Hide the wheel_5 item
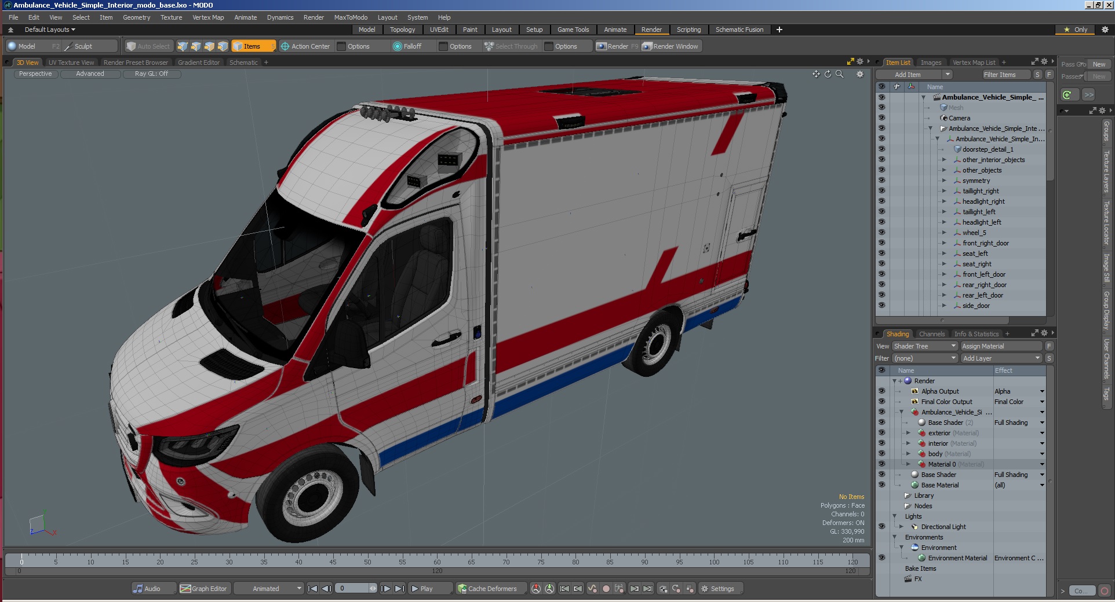Viewport: 1115px width, 602px height. click(881, 233)
